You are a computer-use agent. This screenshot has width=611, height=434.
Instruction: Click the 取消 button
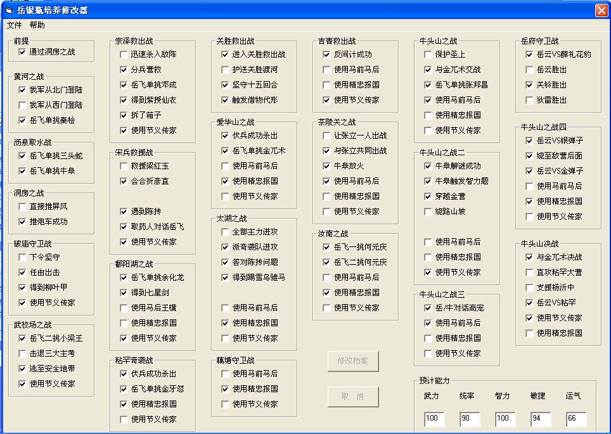point(353,397)
